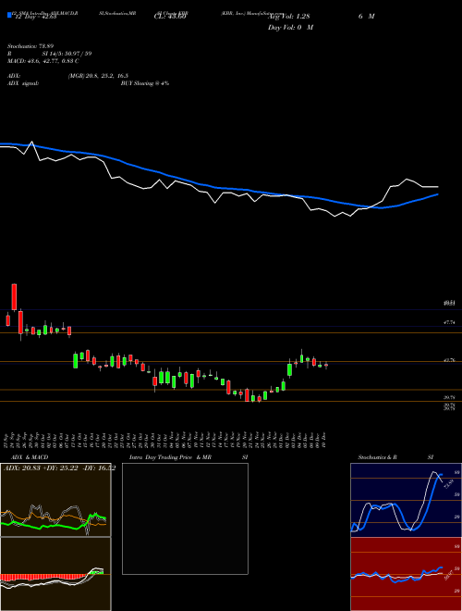
Task: Click the blue stochastics oscillator chart panel
Action: pos(406,500)
